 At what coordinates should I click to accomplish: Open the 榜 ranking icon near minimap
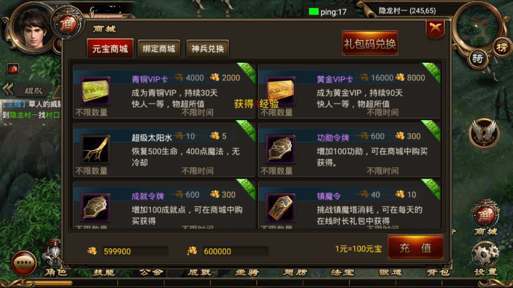[x=502, y=48]
